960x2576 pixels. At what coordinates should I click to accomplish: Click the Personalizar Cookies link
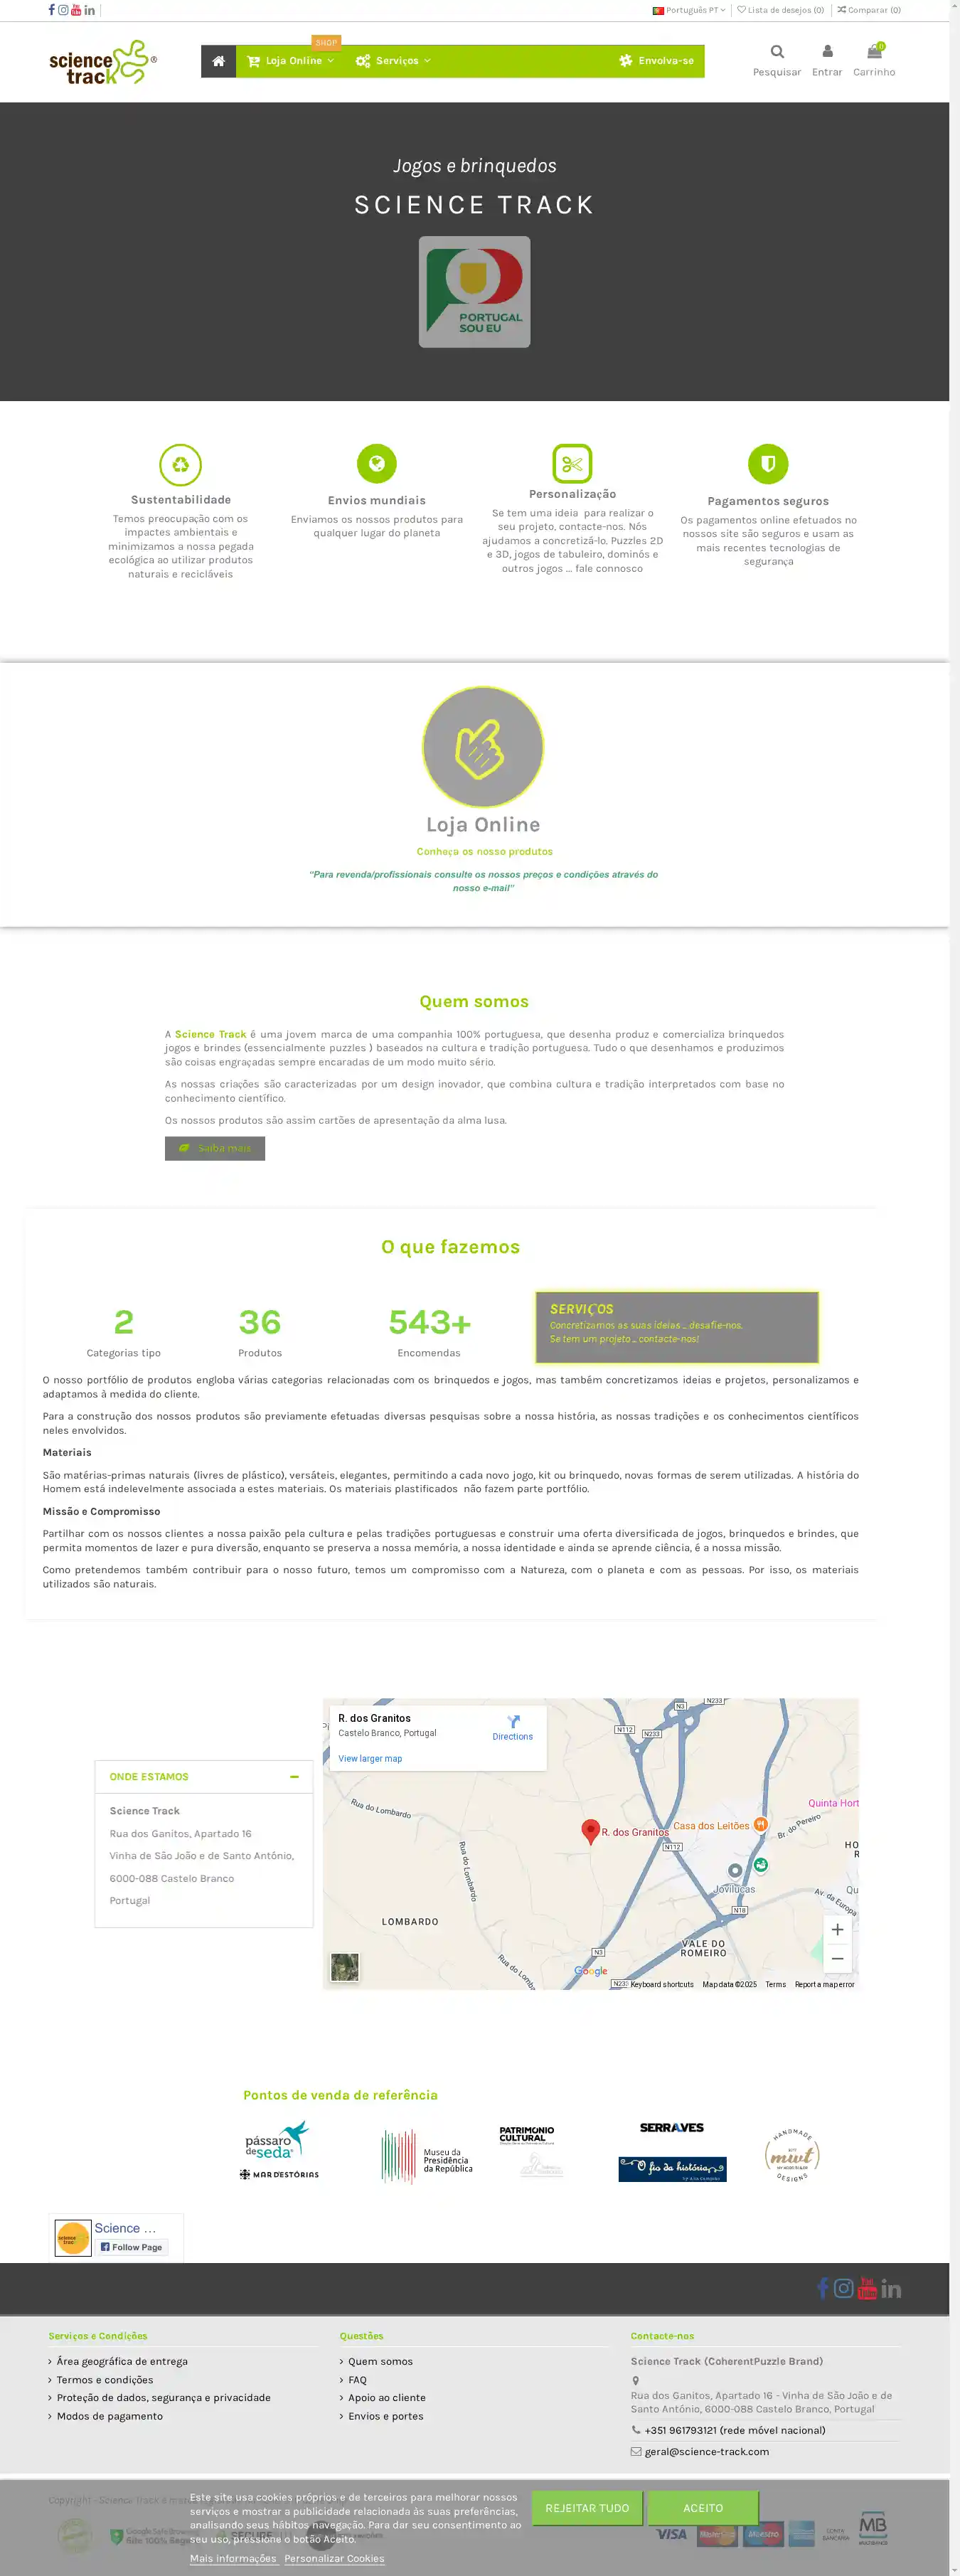tap(334, 2558)
